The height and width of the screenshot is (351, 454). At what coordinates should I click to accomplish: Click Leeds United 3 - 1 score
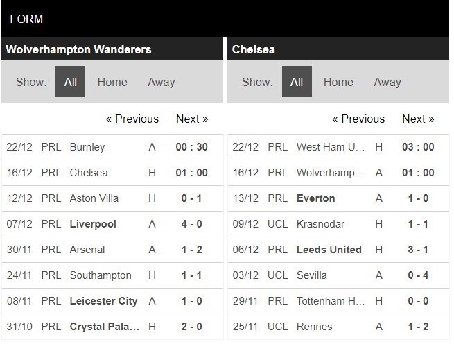418,250
